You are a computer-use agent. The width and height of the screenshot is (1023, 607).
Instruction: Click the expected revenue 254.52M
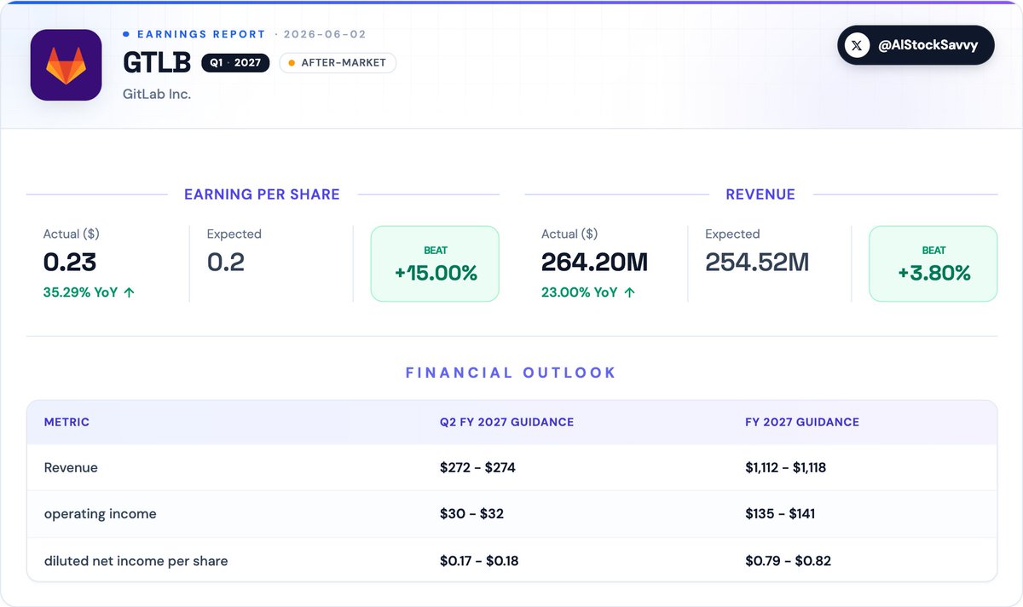coord(757,262)
